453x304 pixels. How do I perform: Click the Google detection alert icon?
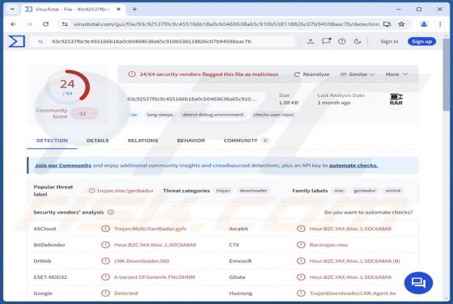105,293
